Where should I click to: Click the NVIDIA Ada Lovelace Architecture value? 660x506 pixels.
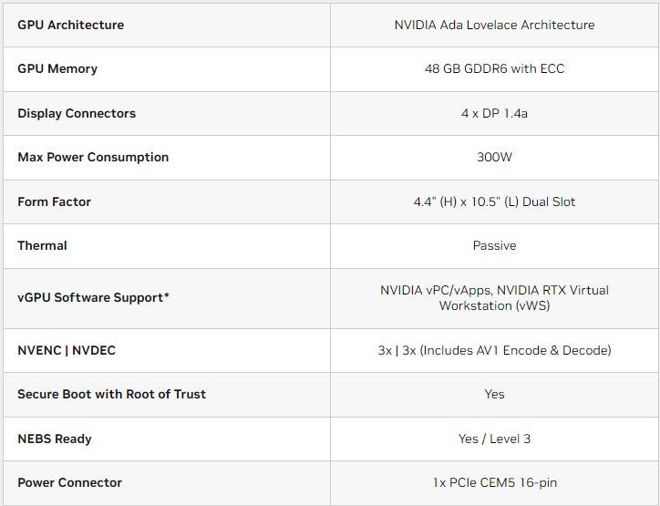coord(494,25)
